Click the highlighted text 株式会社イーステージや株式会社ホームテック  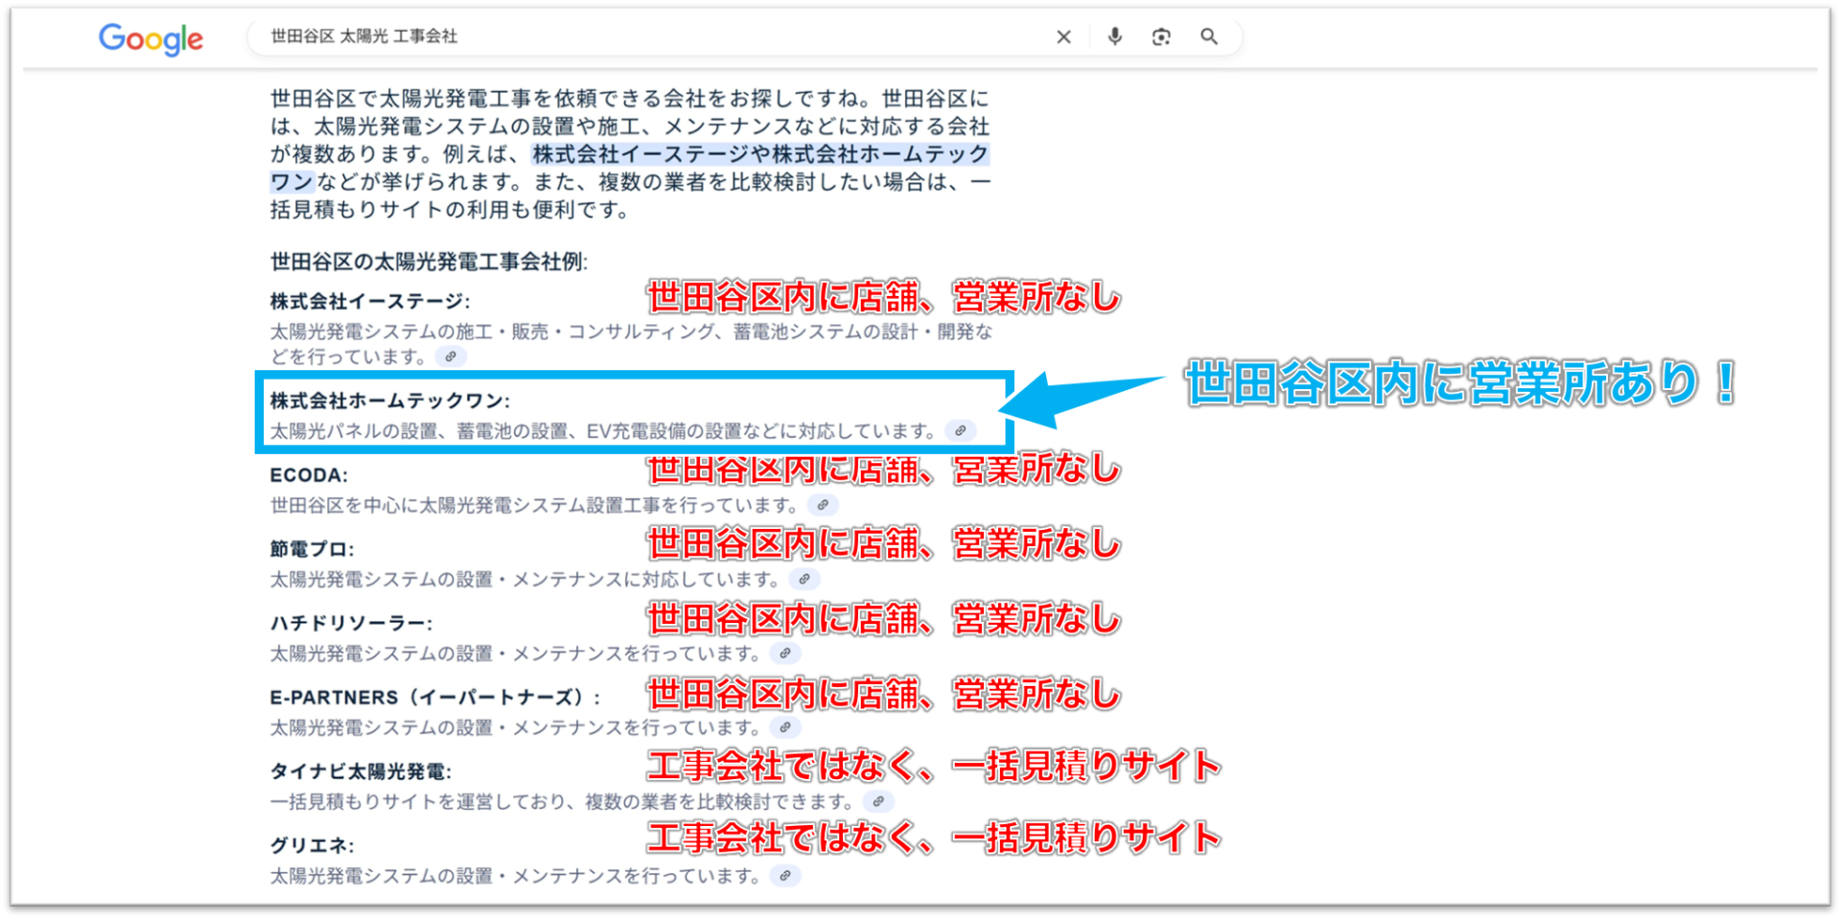pos(761,154)
